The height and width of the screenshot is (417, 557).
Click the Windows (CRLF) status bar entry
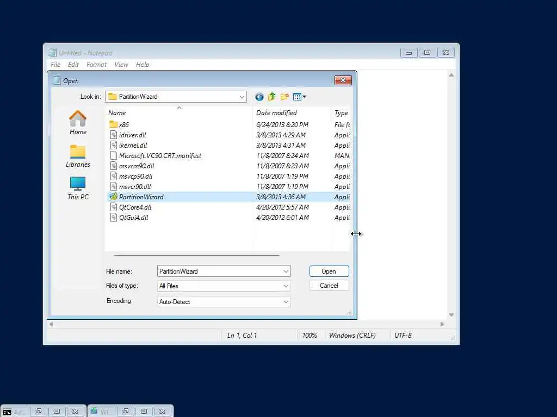click(x=352, y=336)
